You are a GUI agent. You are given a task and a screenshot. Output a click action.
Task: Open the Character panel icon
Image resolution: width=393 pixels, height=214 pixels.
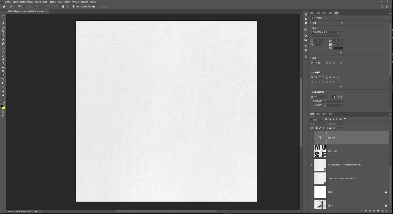tap(306, 46)
